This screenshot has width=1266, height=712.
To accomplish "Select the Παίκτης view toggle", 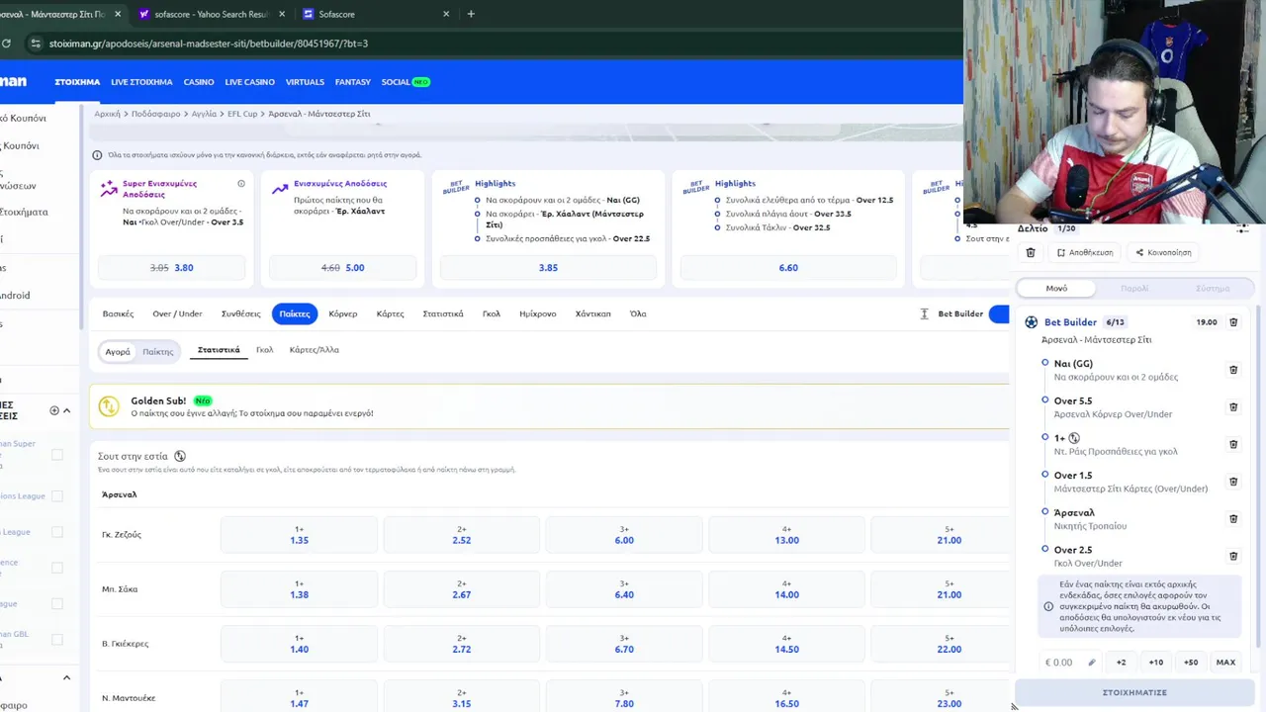I will pos(157,352).
